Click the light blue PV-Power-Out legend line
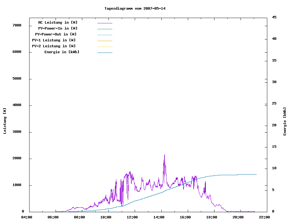The image size is (298, 224). click(x=105, y=35)
